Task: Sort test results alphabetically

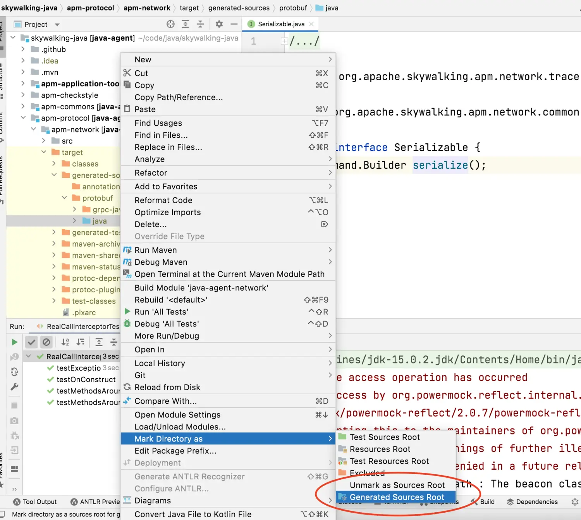Action: pyautogui.click(x=65, y=342)
